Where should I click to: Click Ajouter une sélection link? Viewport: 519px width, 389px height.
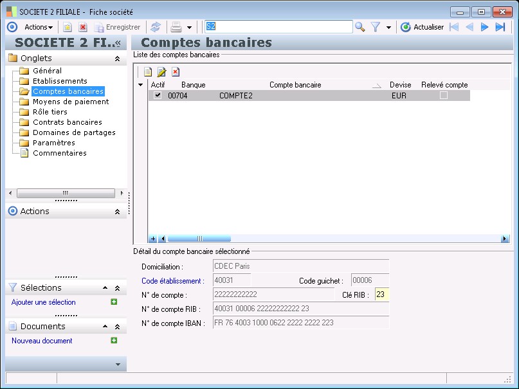pos(44,302)
